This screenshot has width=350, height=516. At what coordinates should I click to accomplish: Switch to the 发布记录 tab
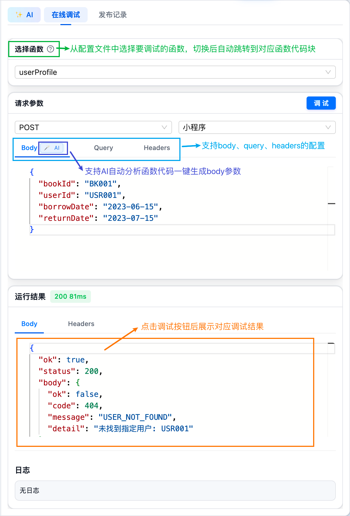112,15
